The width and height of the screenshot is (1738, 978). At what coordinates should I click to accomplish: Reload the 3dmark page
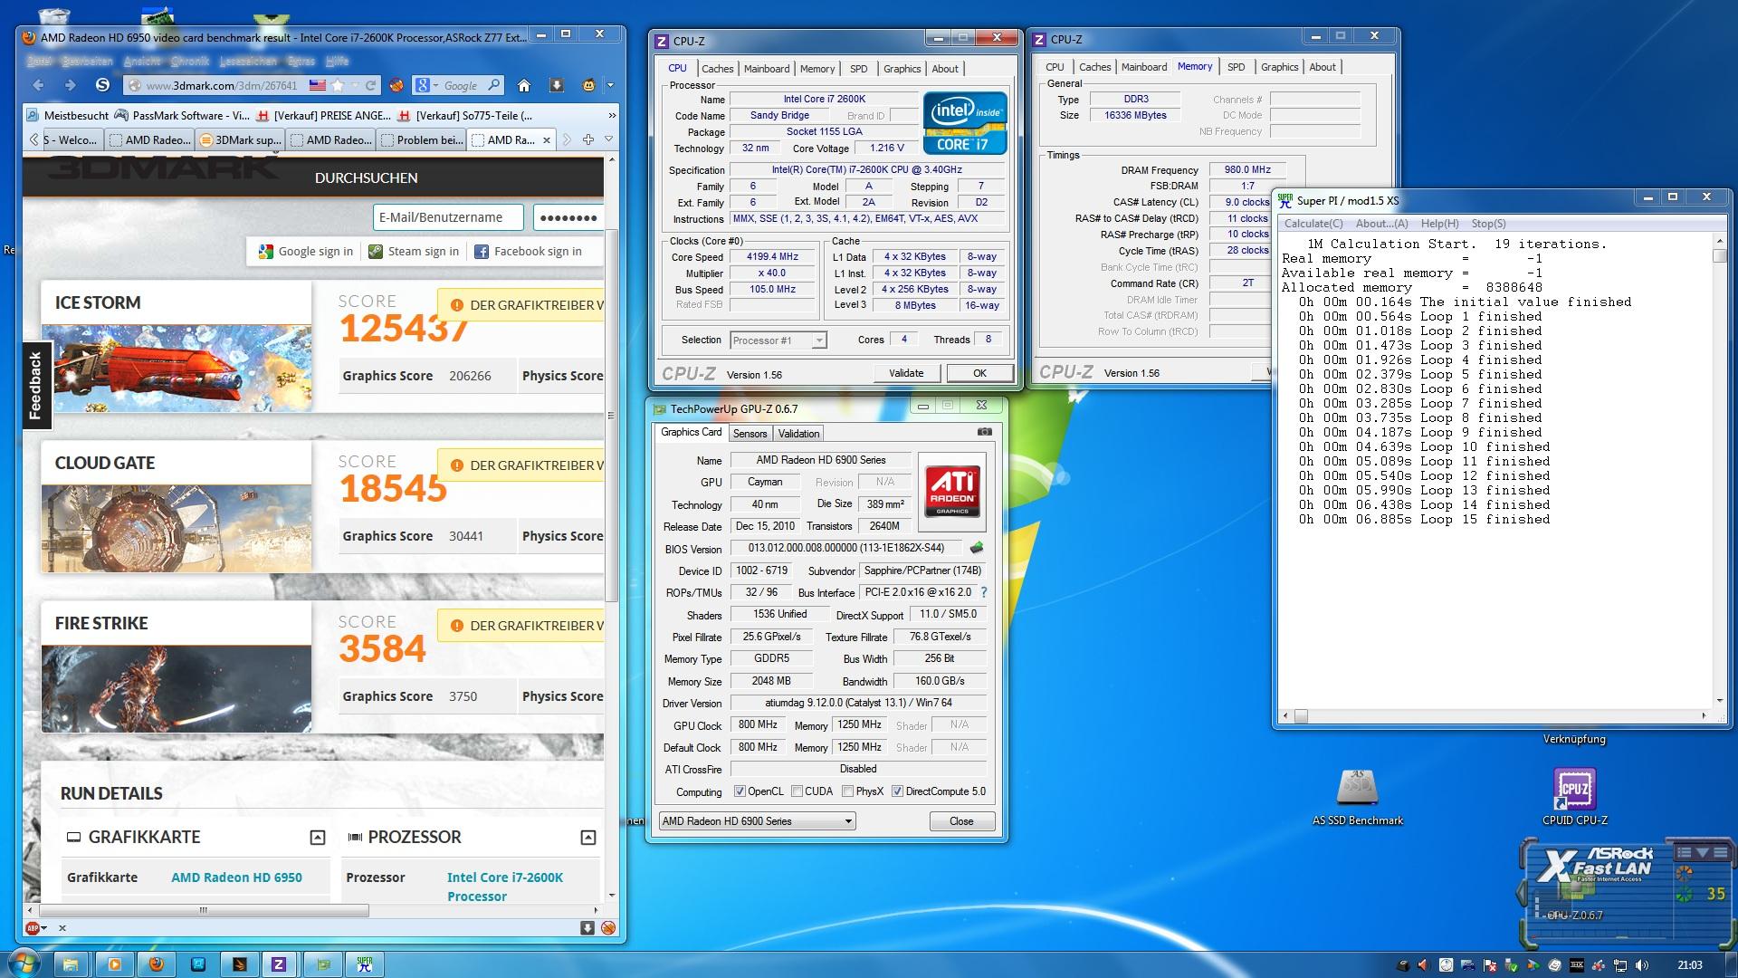[x=370, y=85]
